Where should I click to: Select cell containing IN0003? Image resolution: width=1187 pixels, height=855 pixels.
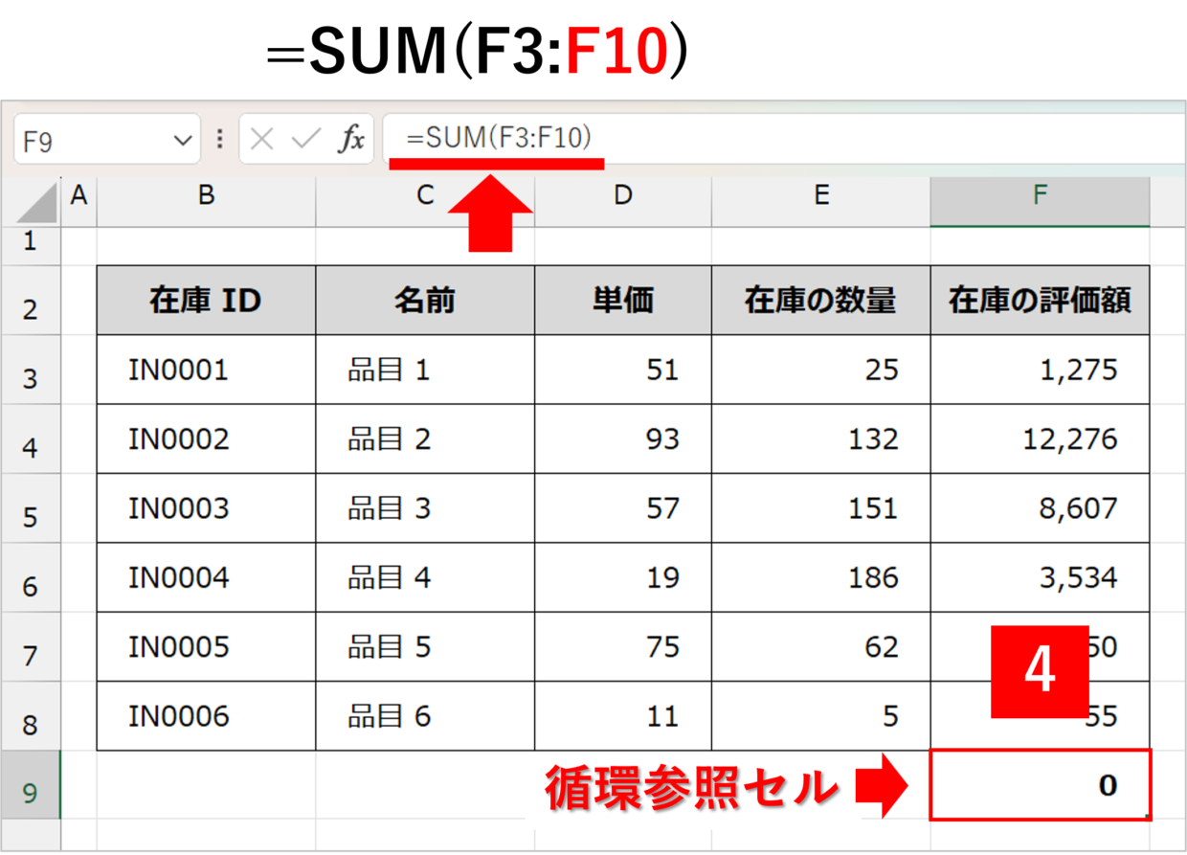[206, 507]
